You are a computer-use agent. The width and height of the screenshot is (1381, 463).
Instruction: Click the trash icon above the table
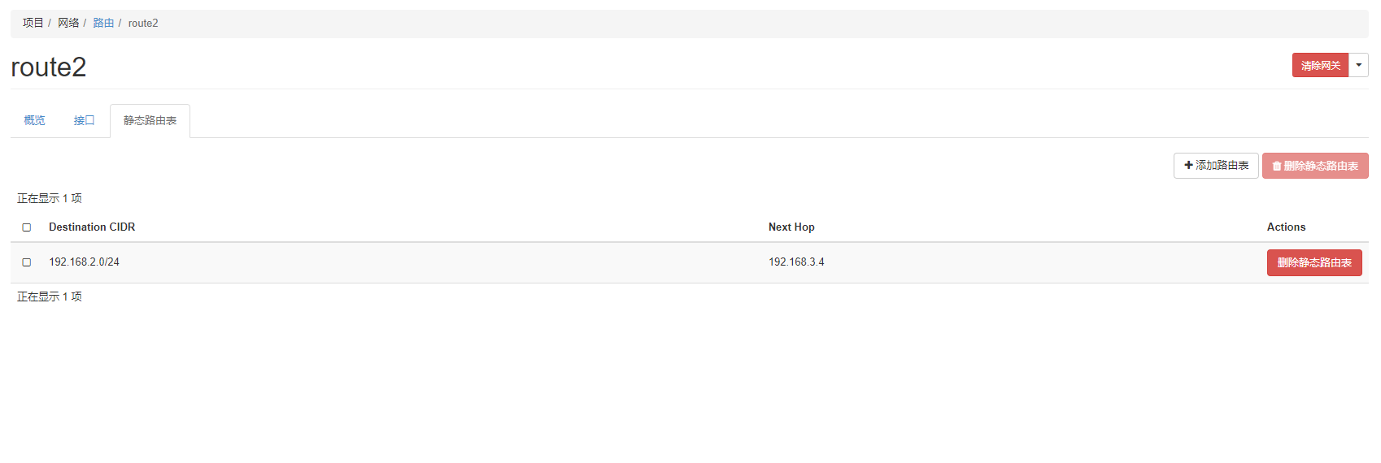click(x=1277, y=167)
